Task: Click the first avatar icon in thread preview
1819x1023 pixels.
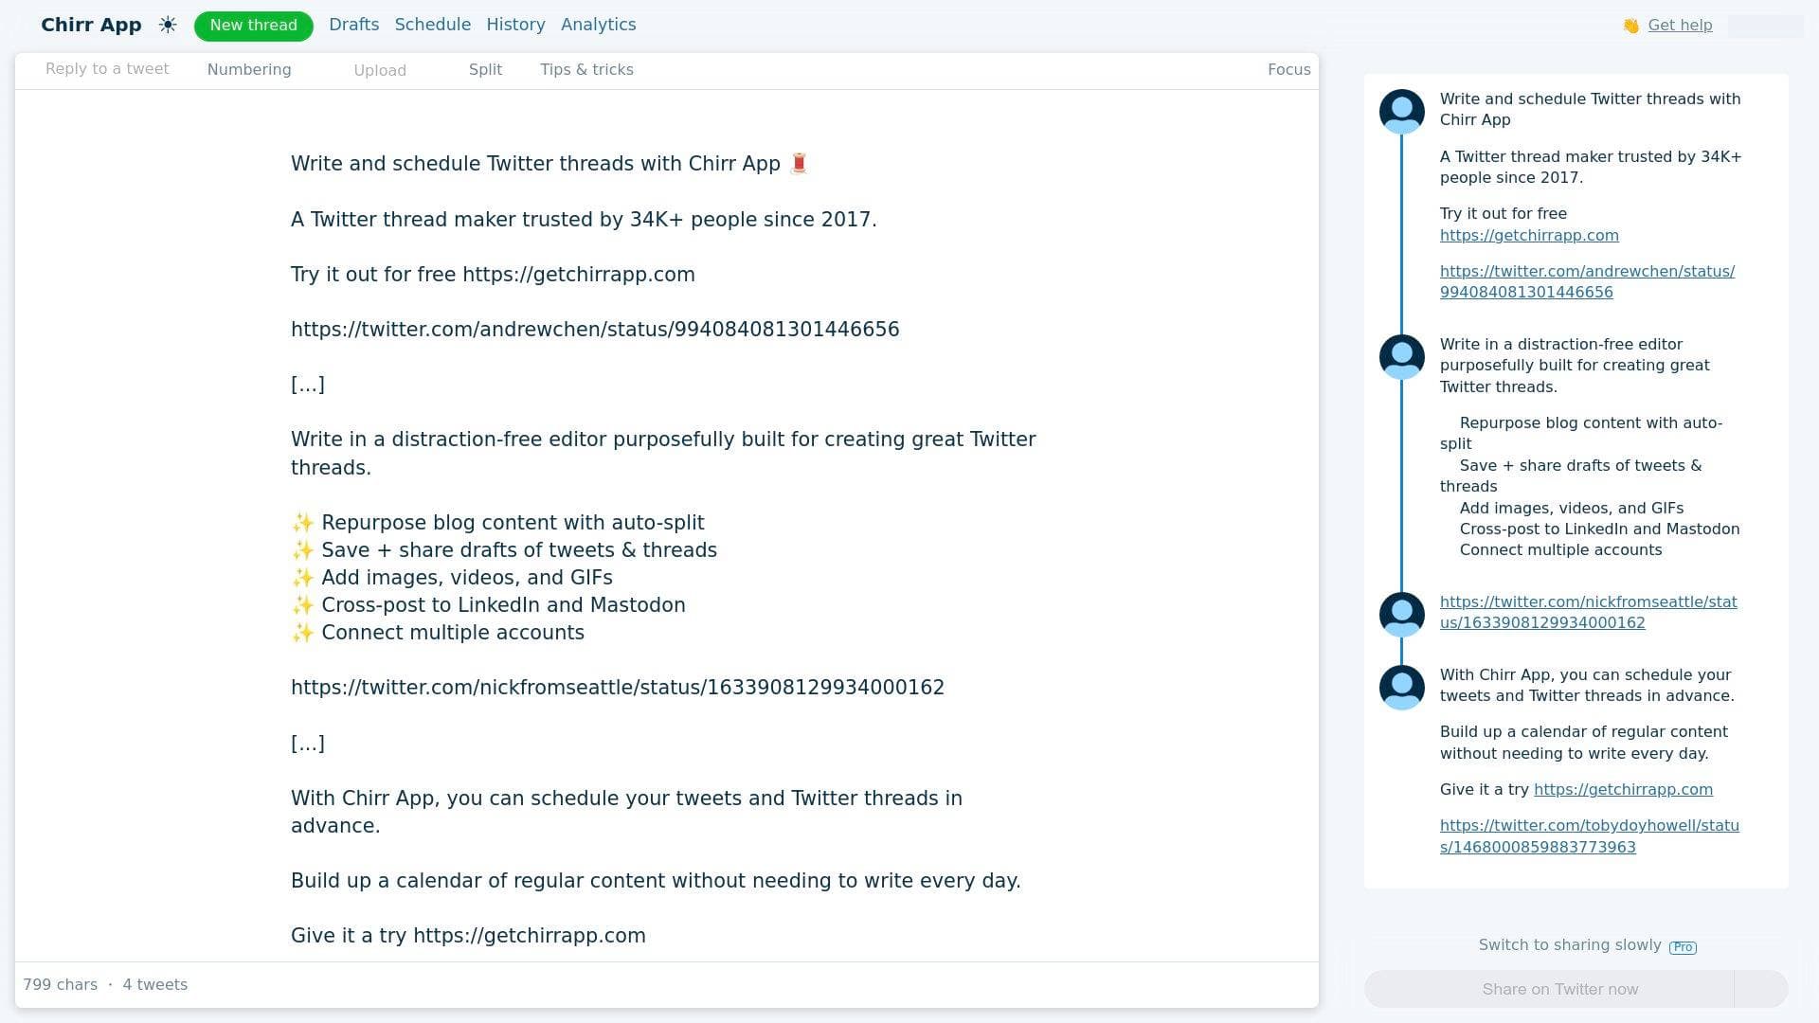Action: tap(1401, 111)
